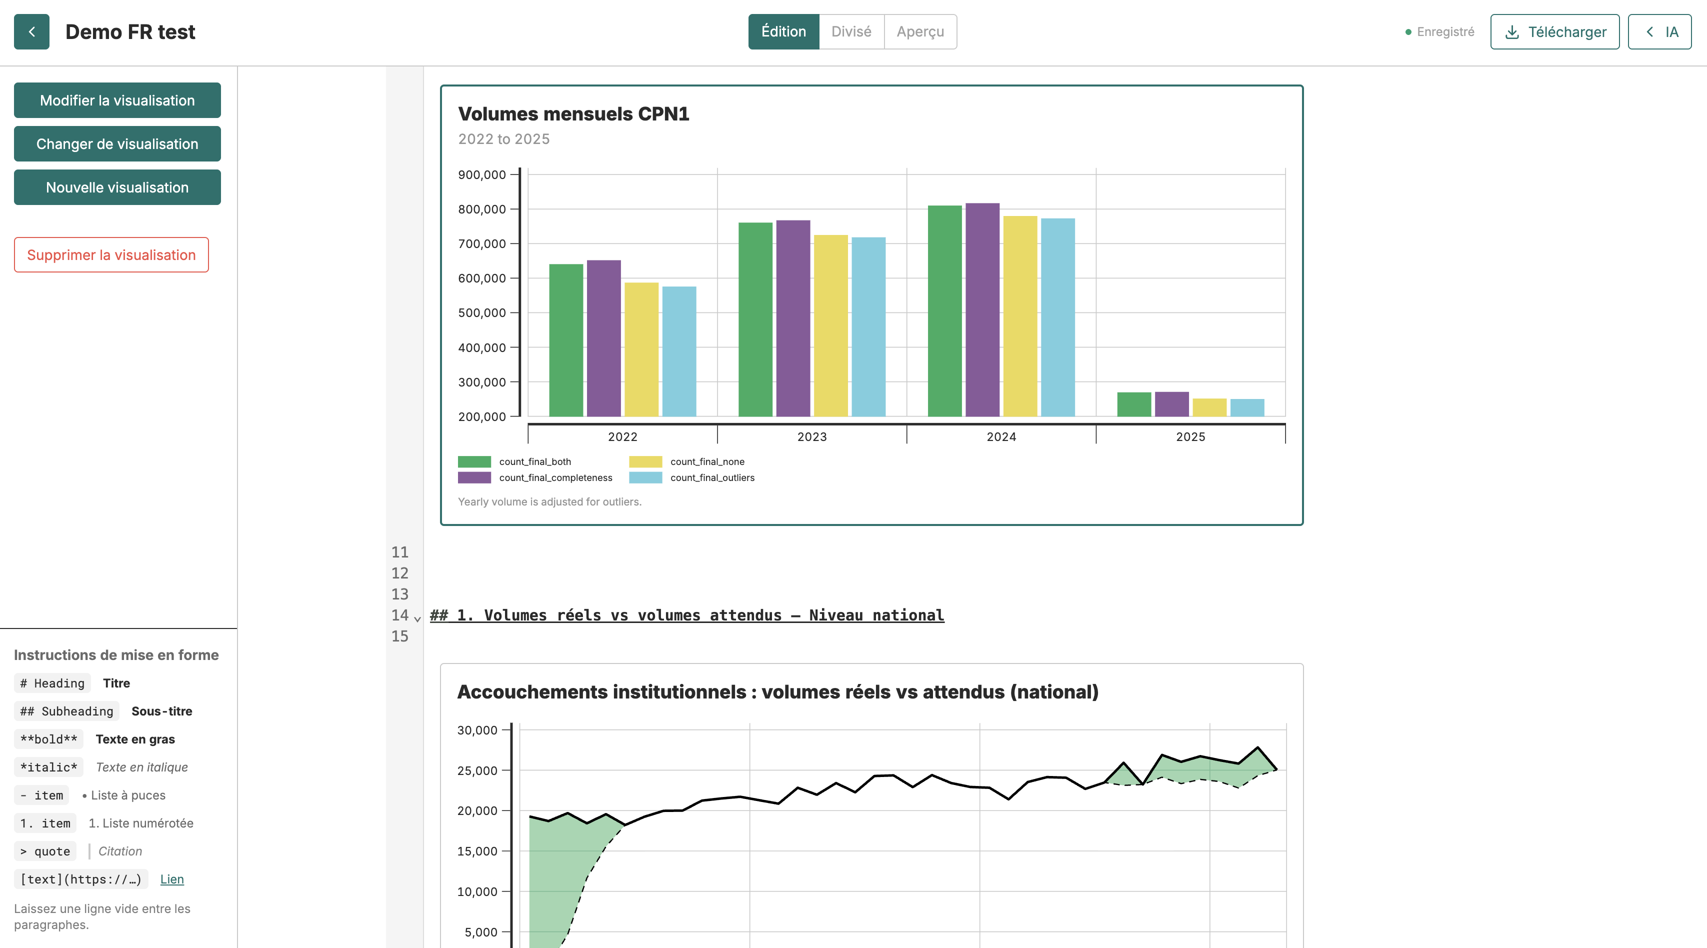Click Nouvelle visualisation button
This screenshot has height=948, width=1707.
tap(117, 187)
